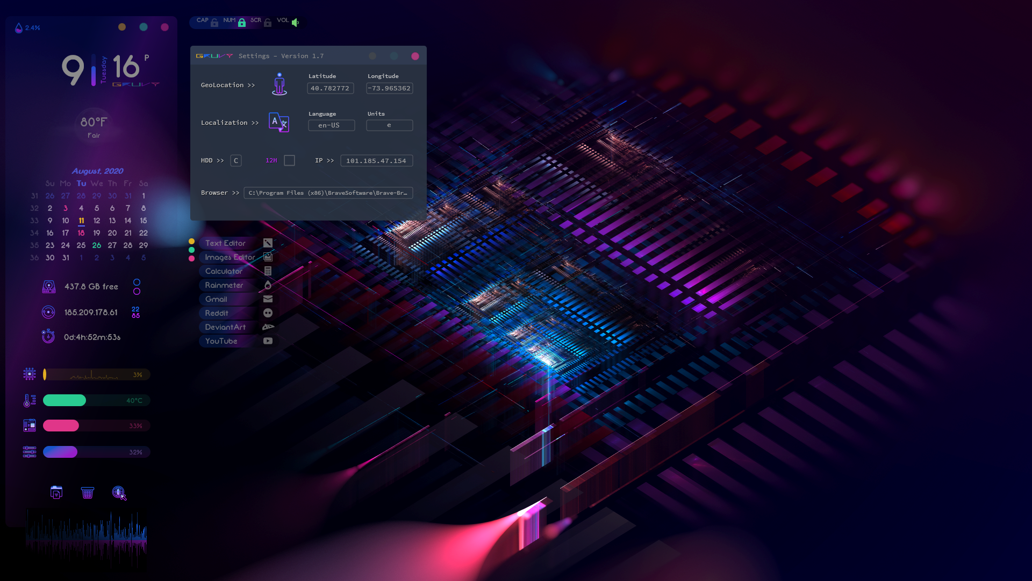
Task: Select the yellow launcher page dot
Action: [x=191, y=242]
